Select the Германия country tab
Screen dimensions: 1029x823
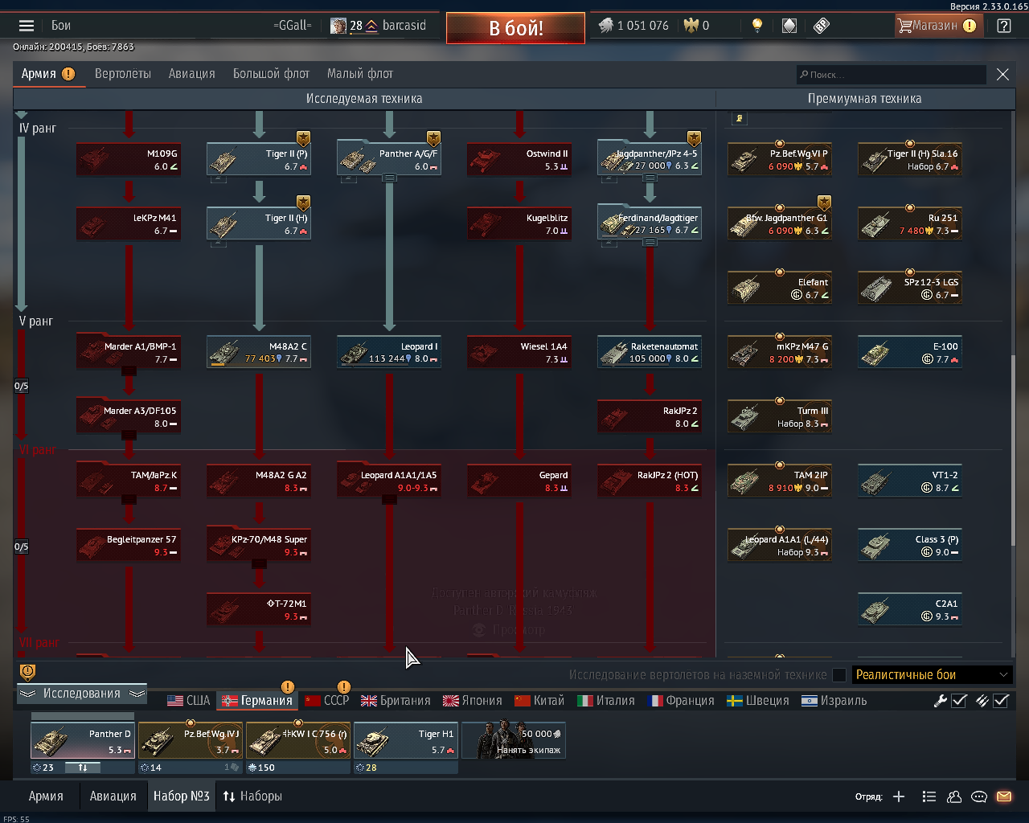click(x=257, y=701)
